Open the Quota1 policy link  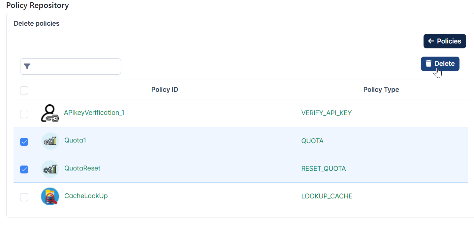(x=75, y=140)
